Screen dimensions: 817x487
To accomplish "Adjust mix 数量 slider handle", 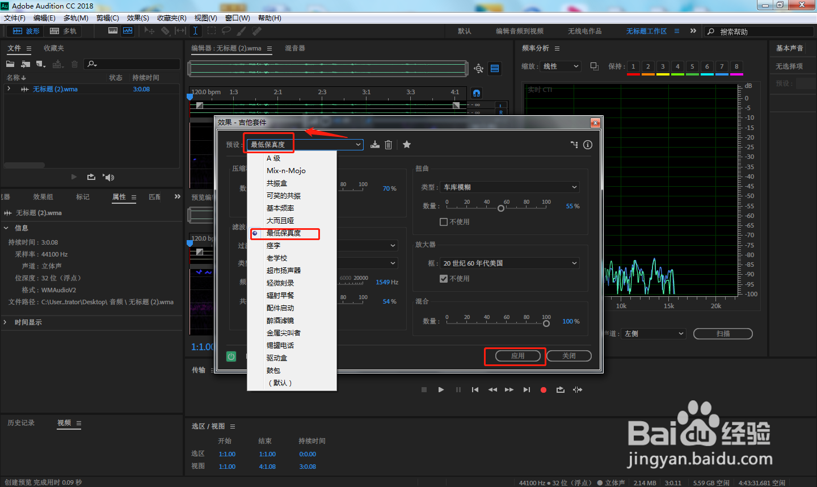I will 546,324.
